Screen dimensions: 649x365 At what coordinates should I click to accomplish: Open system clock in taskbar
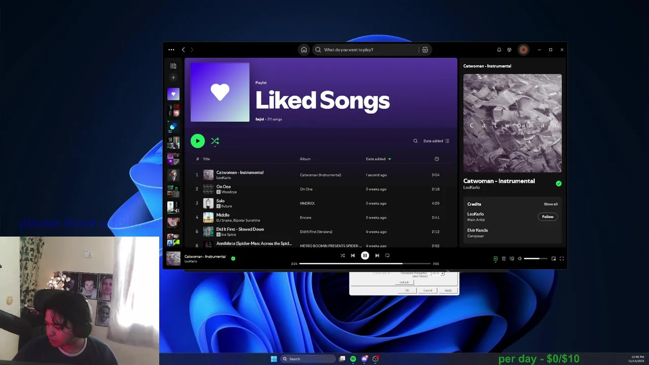point(636,359)
